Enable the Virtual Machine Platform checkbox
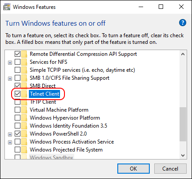This screenshot has height=179, width=192. 17,109
